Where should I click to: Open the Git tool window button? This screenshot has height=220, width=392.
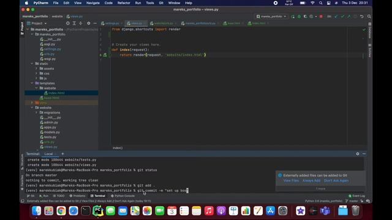pyautogui.click(x=31, y=196)
